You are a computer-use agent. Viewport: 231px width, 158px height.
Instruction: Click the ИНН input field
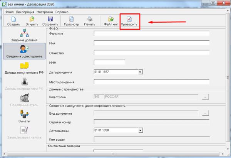[x=109, y=62]
